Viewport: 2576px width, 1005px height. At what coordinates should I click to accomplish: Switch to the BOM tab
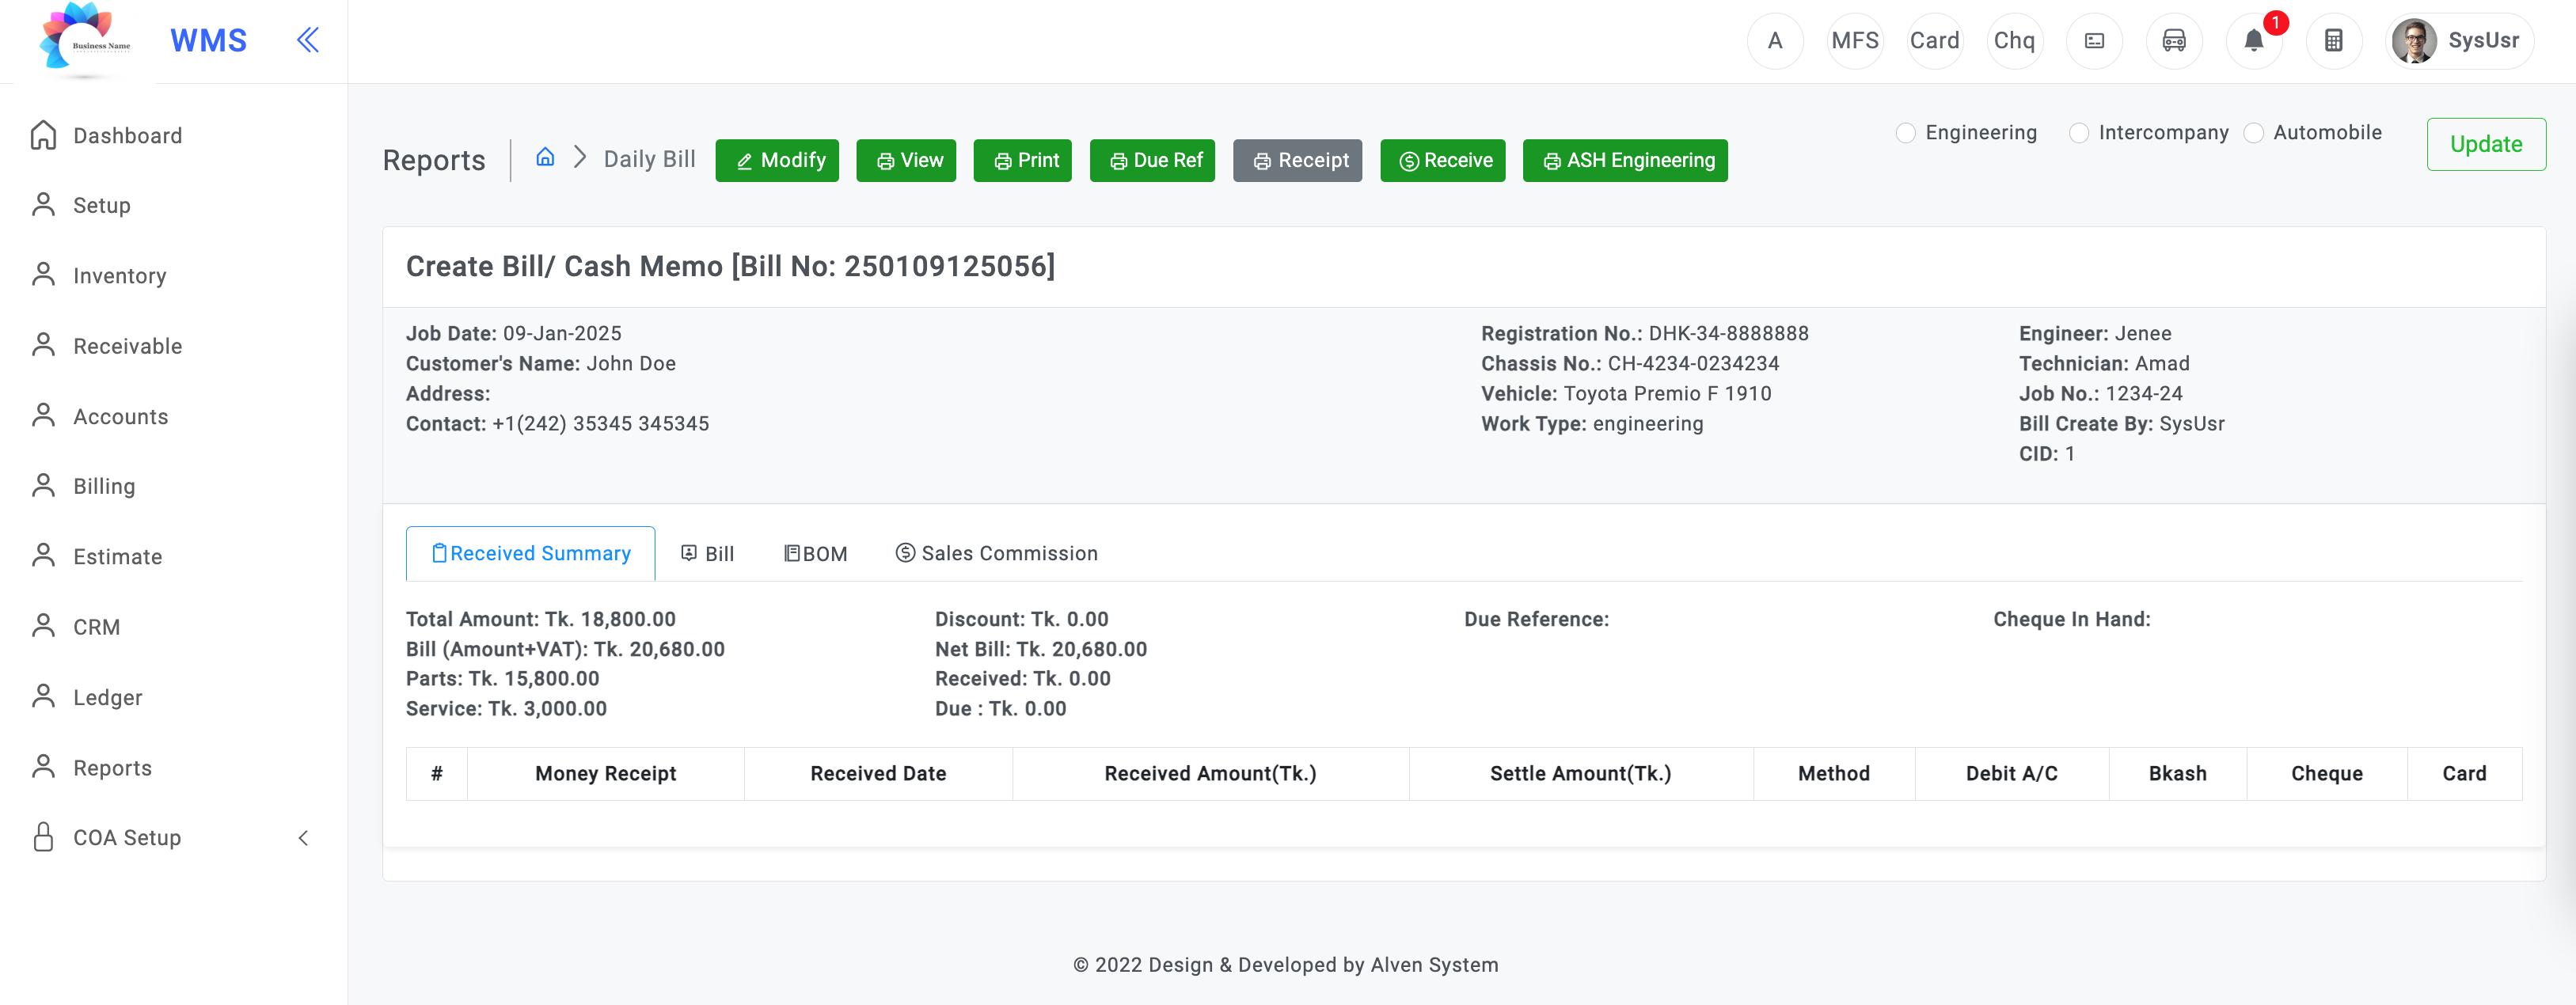[815, 554]
